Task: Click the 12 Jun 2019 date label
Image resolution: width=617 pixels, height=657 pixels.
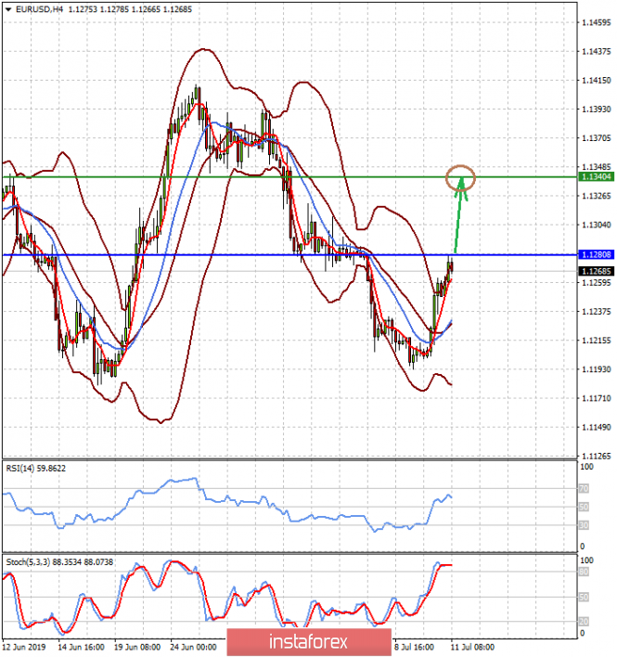Action: tap(23, 647)
